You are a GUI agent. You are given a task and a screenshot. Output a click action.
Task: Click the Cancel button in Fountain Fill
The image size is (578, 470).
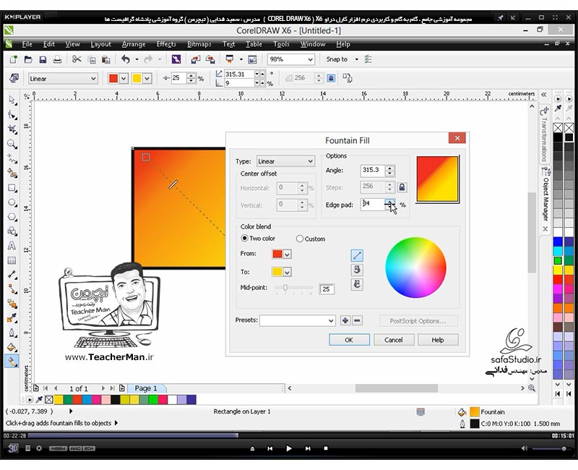(x=393, y=340)
